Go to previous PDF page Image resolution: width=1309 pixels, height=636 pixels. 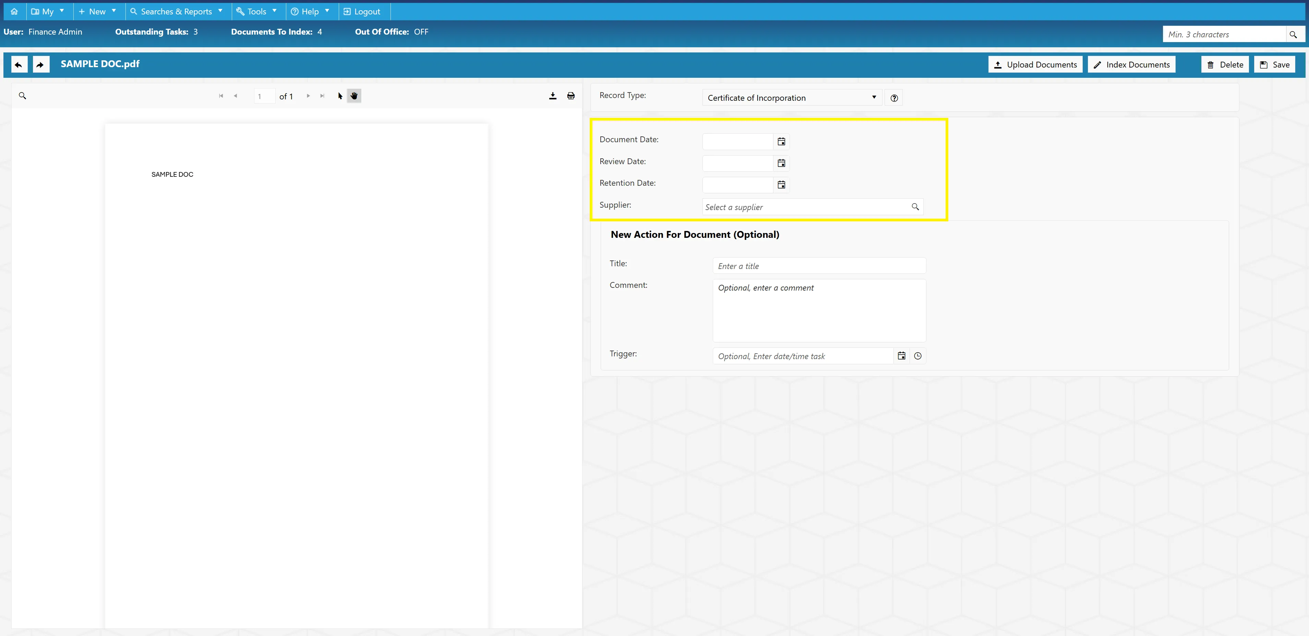coord(235,96)
